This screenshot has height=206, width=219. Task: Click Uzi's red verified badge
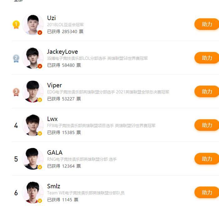[x=40, y=33]
